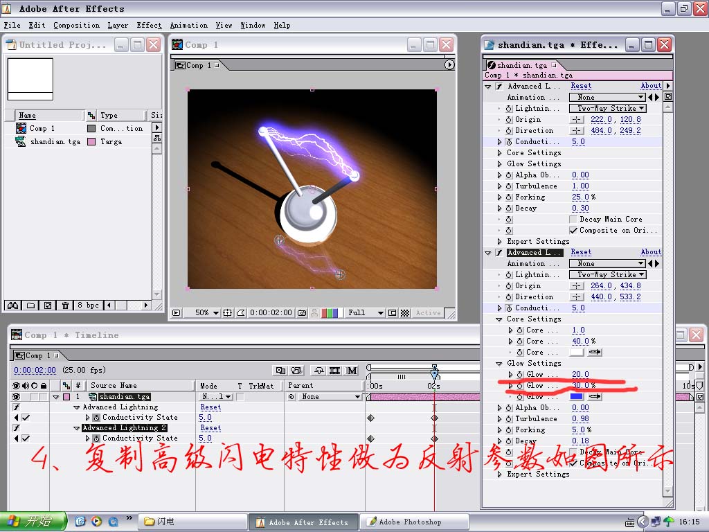The height and width of the screenshot is (532, 709).
Task: Click the trash icon in Project panel
Action: [x=65, y=305]
